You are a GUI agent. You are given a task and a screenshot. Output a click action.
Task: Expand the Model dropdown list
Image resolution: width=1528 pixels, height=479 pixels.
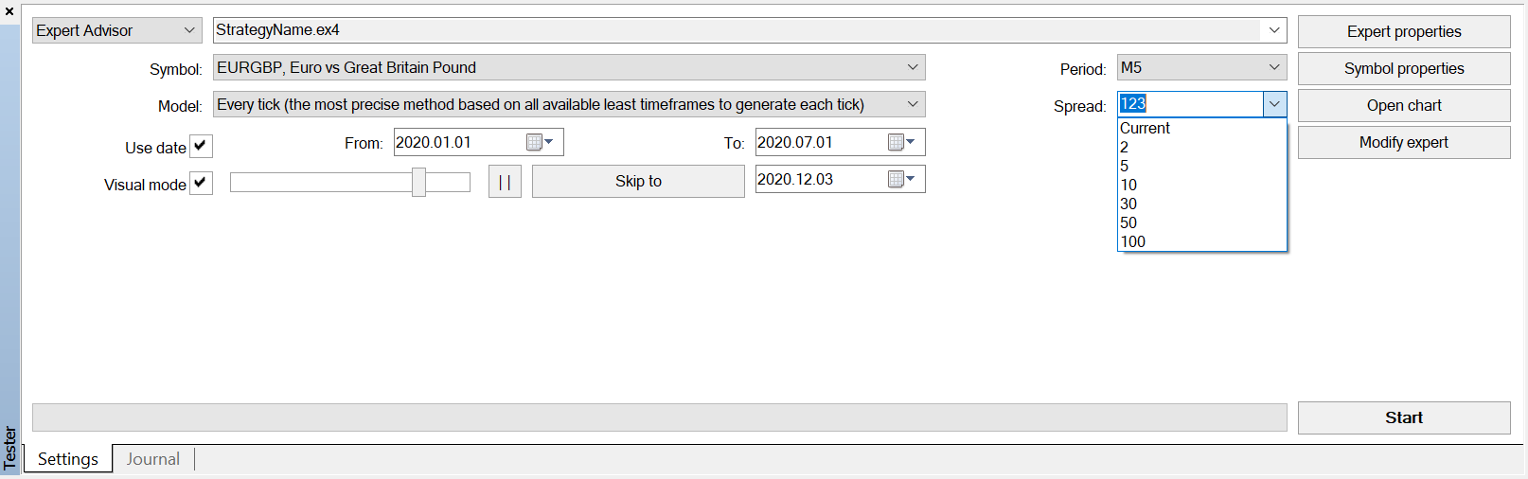coord(913,104)
